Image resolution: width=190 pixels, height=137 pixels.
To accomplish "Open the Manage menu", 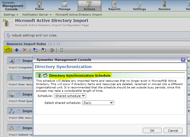I will pyautogui.click(x=64, y=6).
